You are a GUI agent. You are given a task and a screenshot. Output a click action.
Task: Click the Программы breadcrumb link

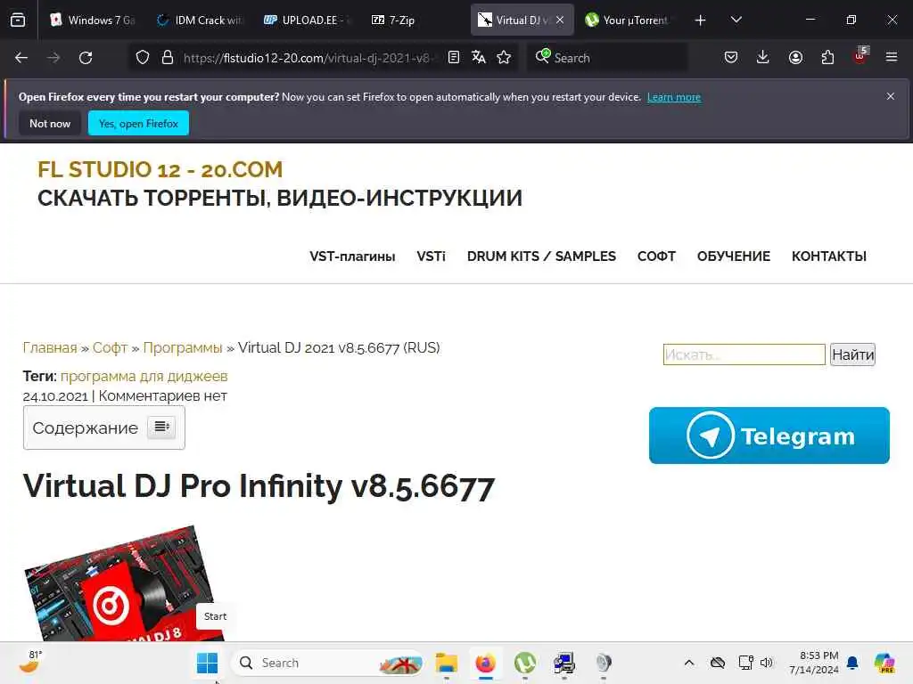coord(183,348)
